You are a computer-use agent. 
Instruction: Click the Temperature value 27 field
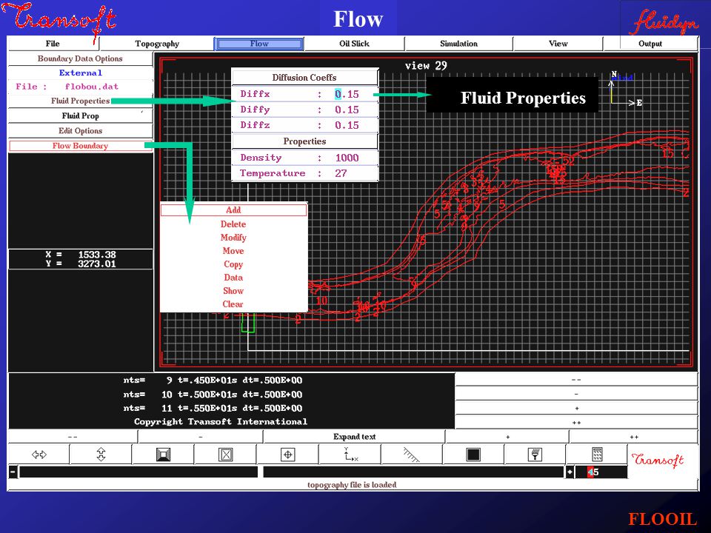341,173
